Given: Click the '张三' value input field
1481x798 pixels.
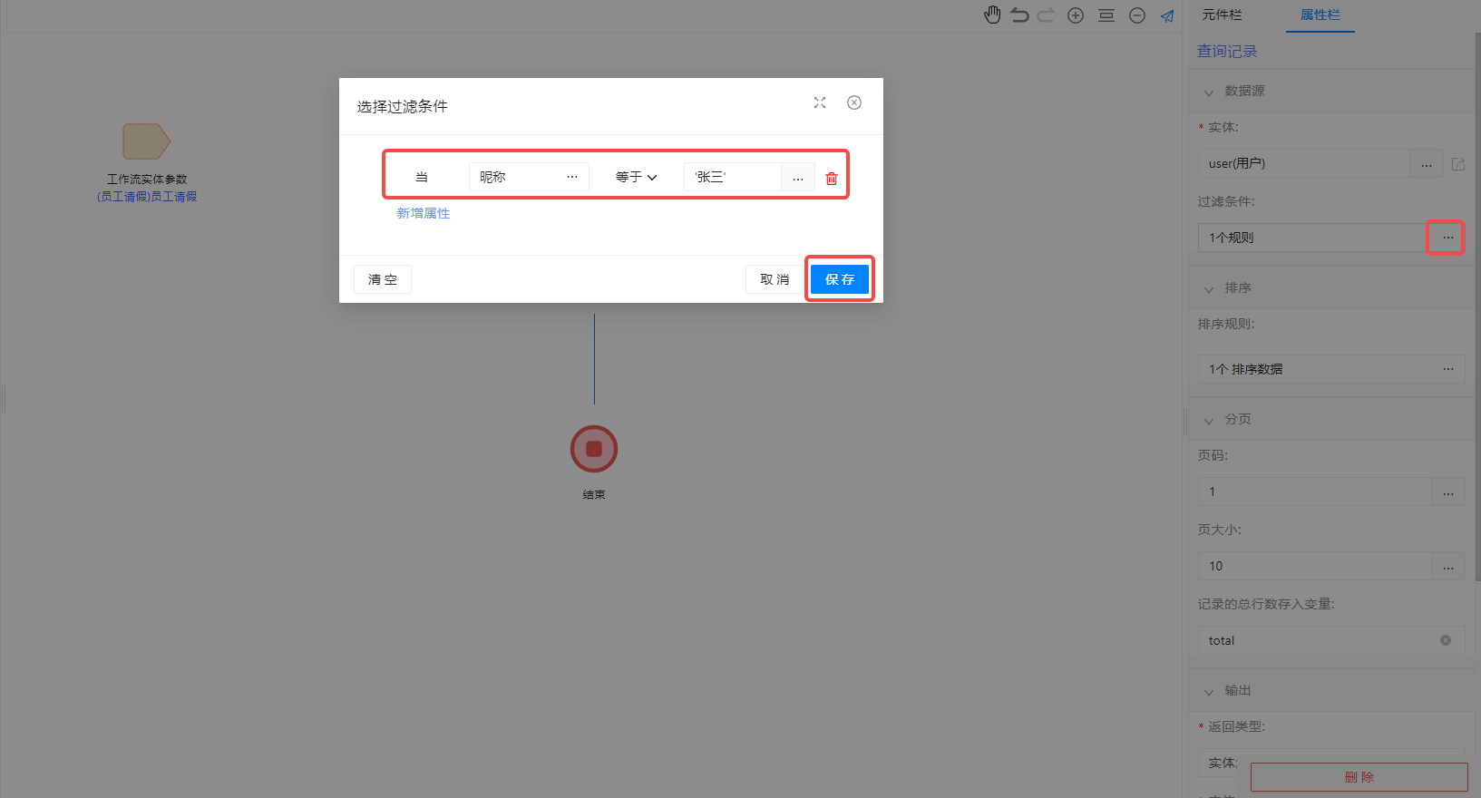Looking at the screenshot, I should tap(732, 177).
